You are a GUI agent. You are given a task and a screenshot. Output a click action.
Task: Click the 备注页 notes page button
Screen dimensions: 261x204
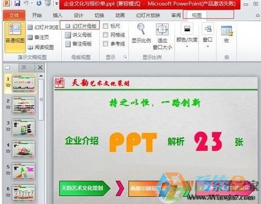(38, 37)
